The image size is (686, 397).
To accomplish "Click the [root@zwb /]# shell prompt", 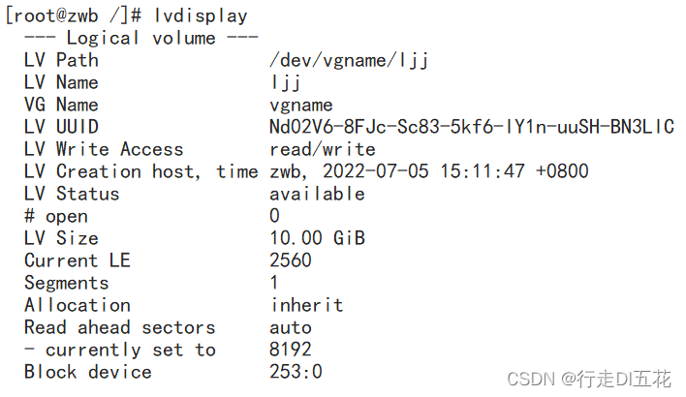I will tap(72, 15).
